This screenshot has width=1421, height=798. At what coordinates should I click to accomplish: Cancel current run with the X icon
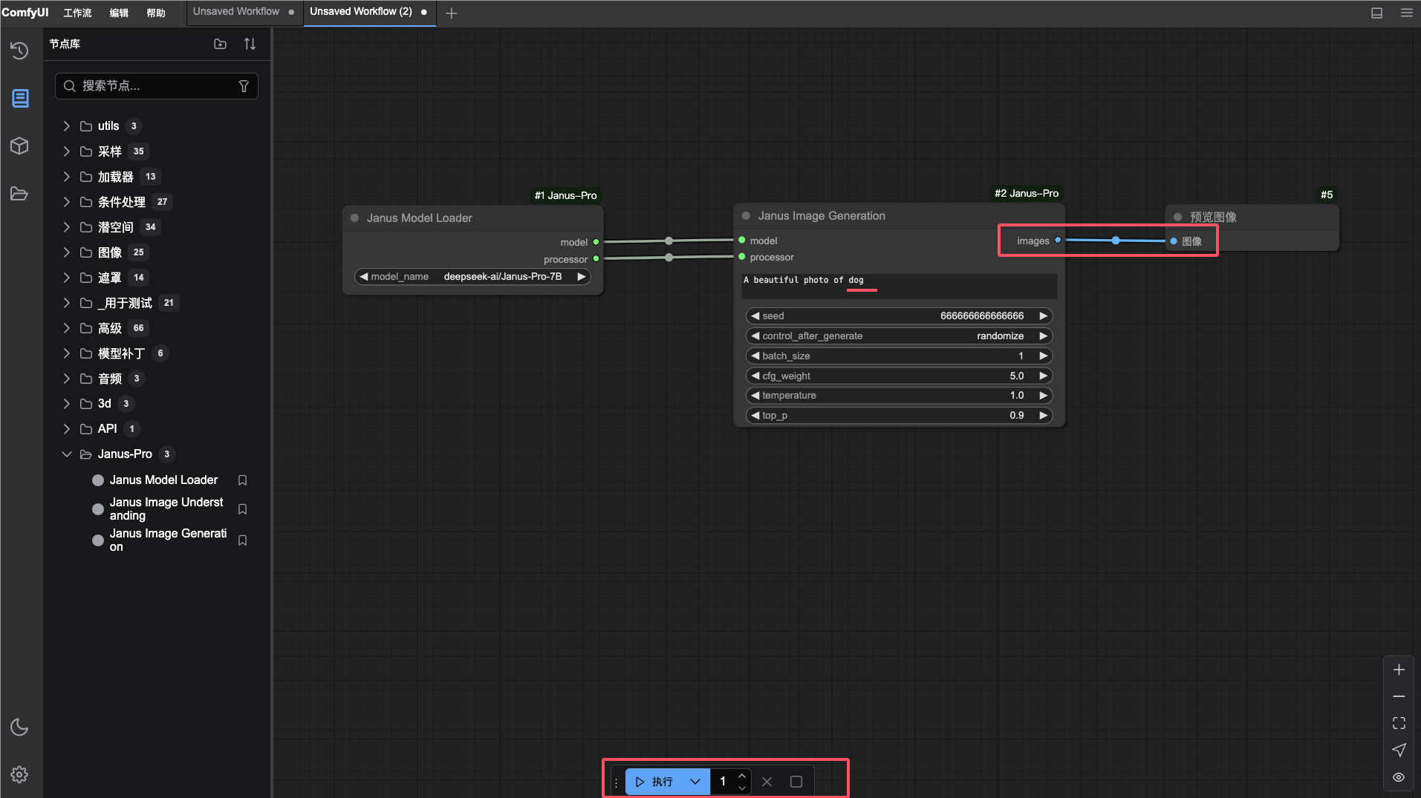coord(767,782)
